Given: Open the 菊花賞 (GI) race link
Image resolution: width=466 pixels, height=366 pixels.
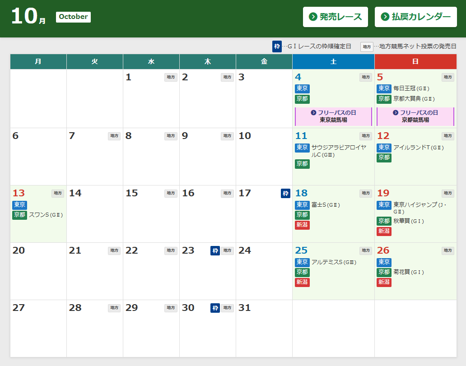Looking at the screenshot, I should pos(408,272).
